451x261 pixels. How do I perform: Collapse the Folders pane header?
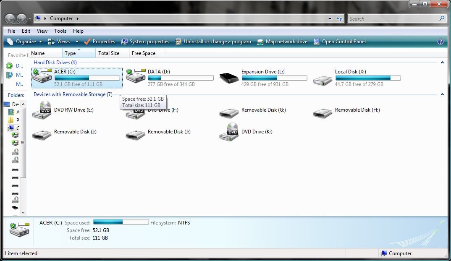click(16, 95)
